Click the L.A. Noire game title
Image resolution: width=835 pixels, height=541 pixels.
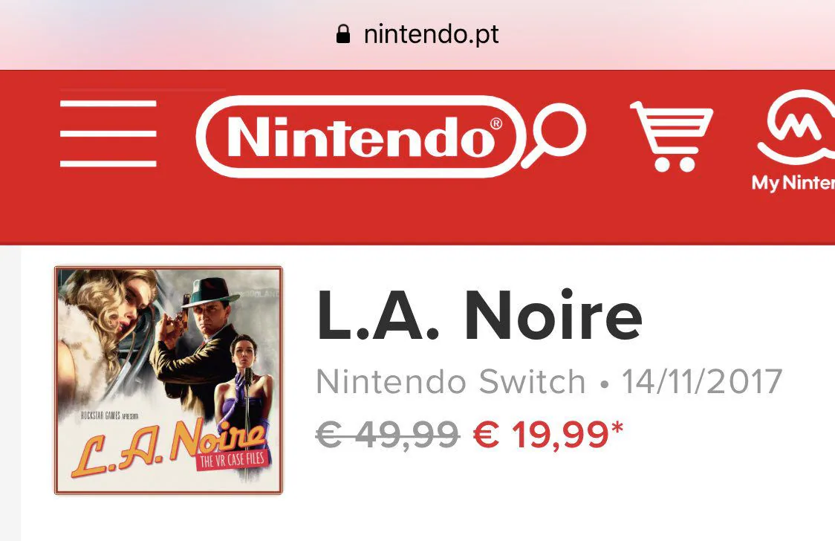tap(479, 316)
